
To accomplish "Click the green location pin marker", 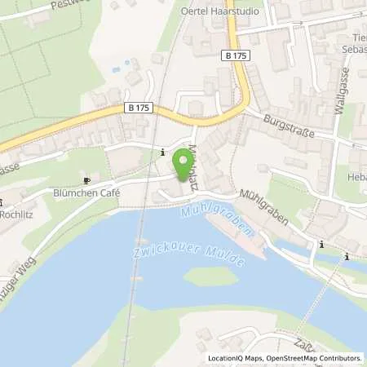I will 183,165.
